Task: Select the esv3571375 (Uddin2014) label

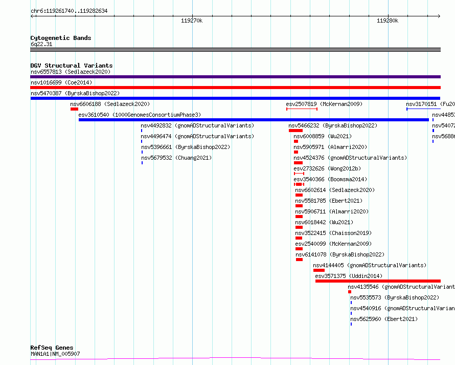Action: [349, 276]
